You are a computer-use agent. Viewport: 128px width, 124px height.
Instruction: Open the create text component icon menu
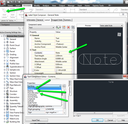point(58,27)
